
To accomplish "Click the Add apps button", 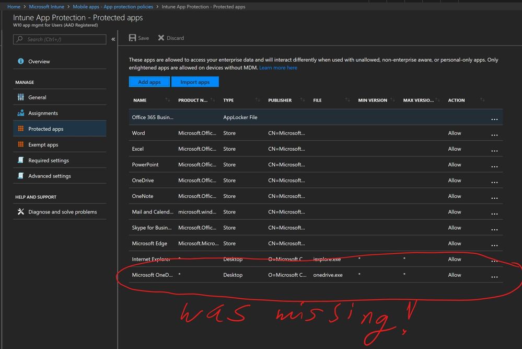I will (x=149, y=82).
